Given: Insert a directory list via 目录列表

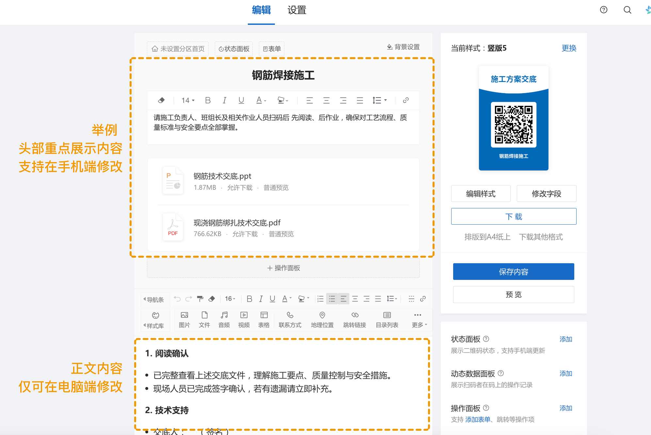Looking at the screenshot, I should tap(387, 319).
